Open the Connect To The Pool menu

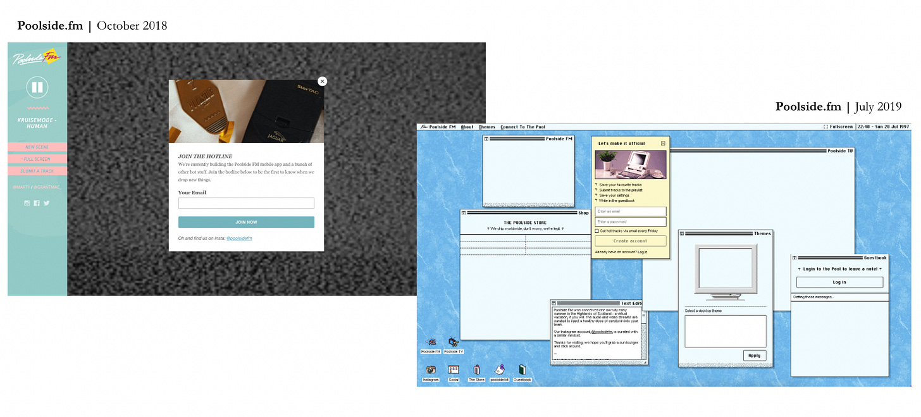click(522, 127)
